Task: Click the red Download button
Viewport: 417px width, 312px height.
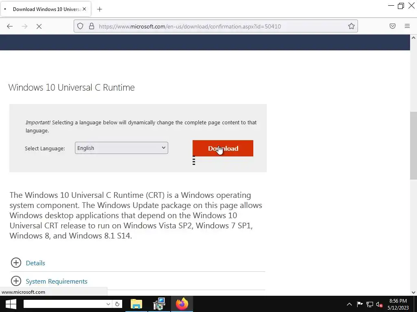Action: coord(223,148)
